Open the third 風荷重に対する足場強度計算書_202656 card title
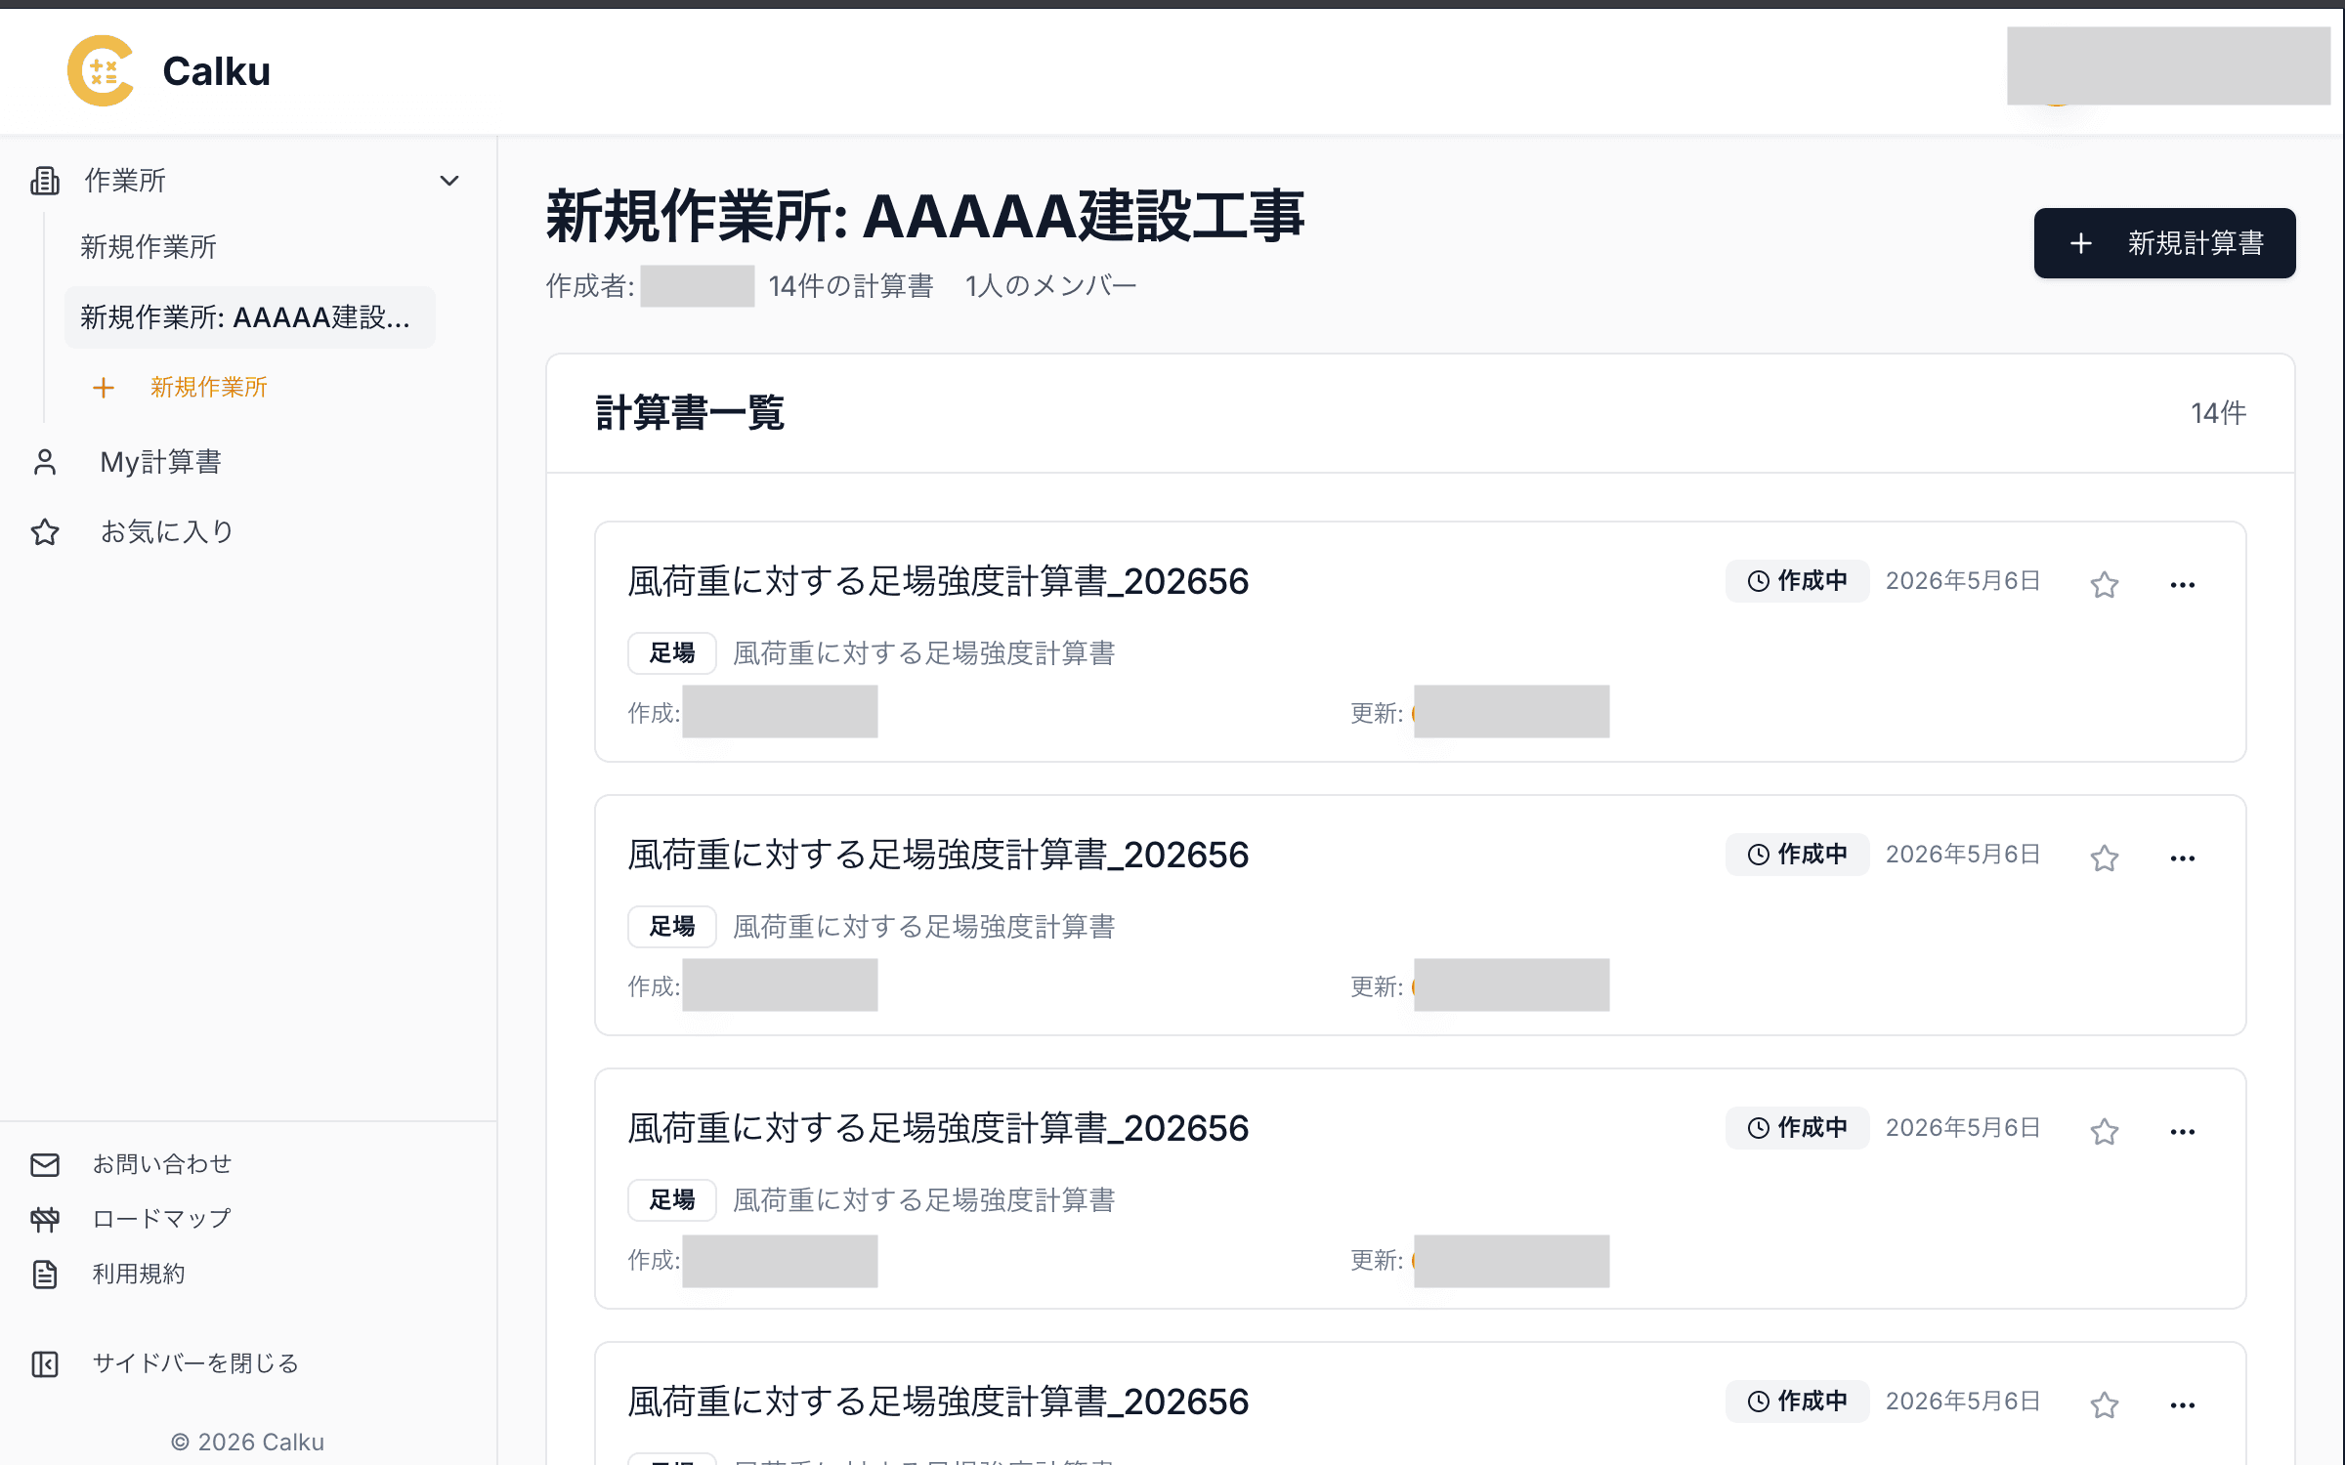The height and width of the screenshot is (1465, 2345). point(938,1129)
